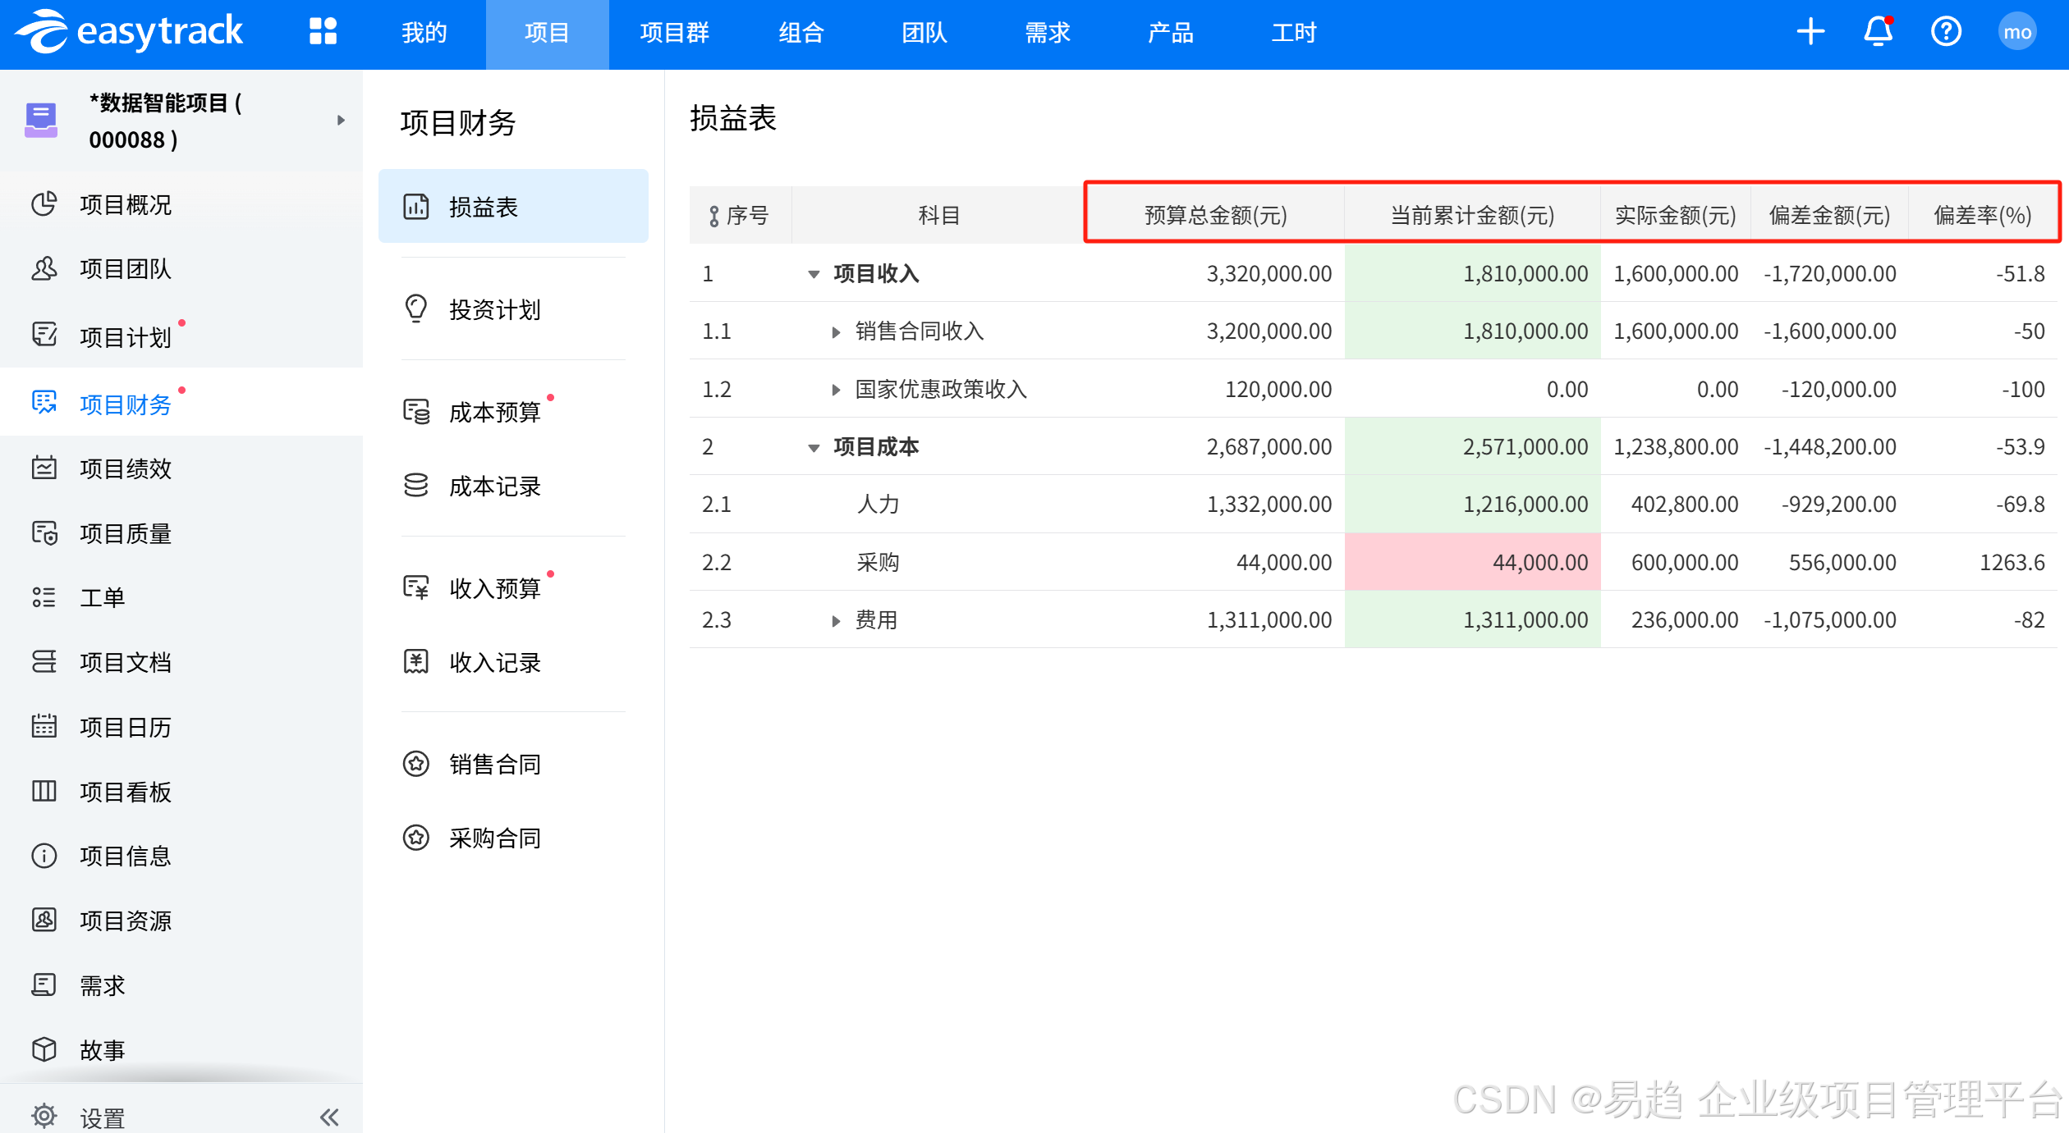Collapse the 项目收入 row
Screen dimensions: 2069x1133
[814, 274]
